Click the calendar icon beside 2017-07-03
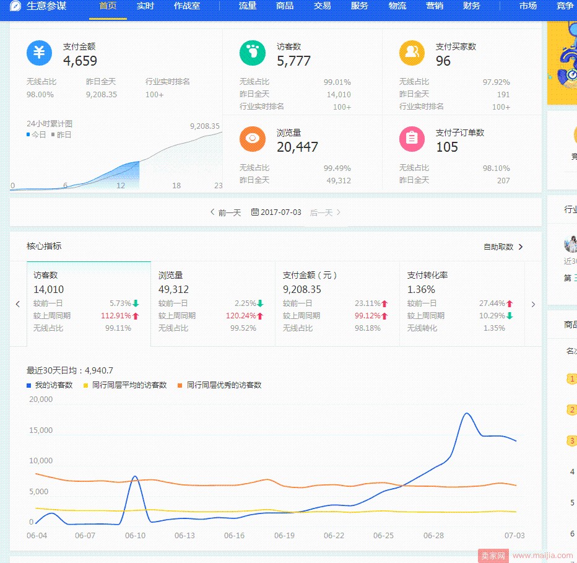The width and height of the screenshot is (577, 563). click(254, 212)
